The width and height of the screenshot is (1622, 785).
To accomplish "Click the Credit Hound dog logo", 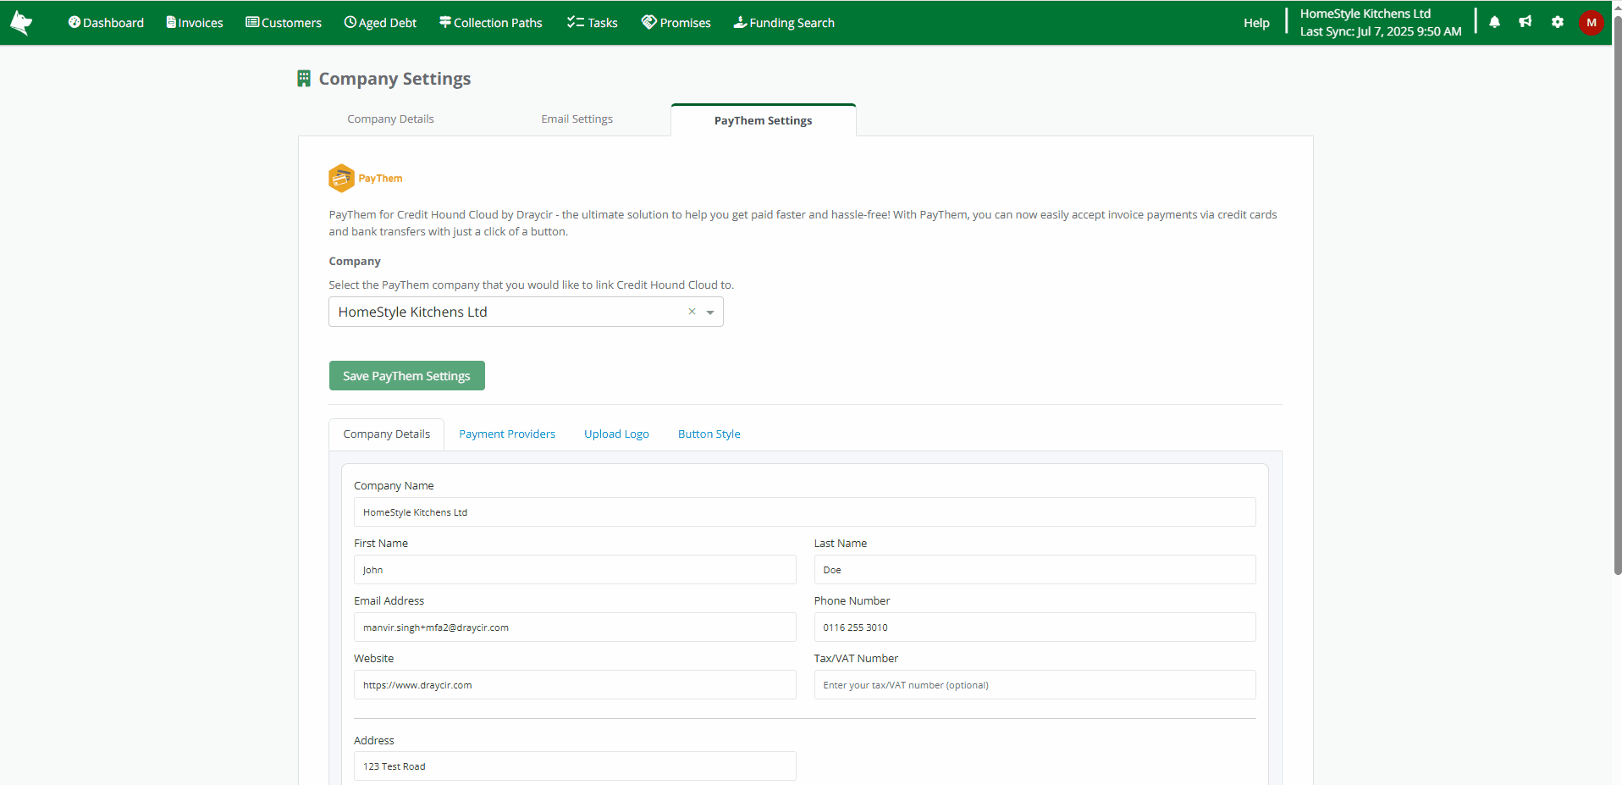I will 21,23.
